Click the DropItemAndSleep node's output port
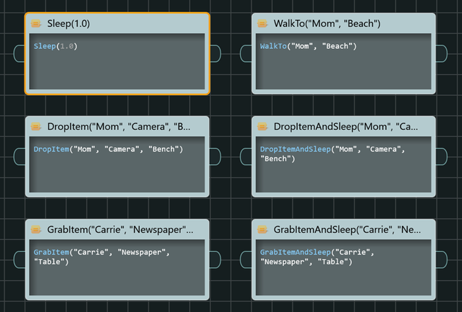462x312 pixels. (442, 156)
